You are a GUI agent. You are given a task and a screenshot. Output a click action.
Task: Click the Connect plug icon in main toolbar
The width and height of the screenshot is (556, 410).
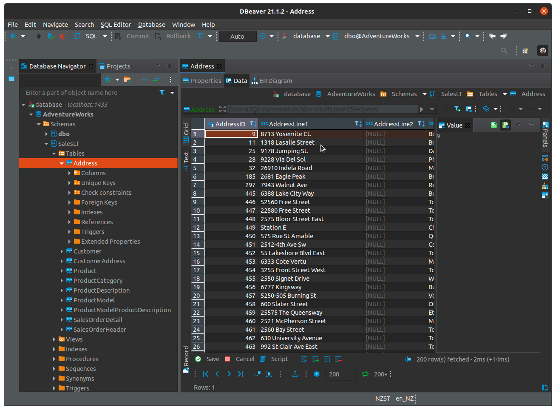pos(38,36)
